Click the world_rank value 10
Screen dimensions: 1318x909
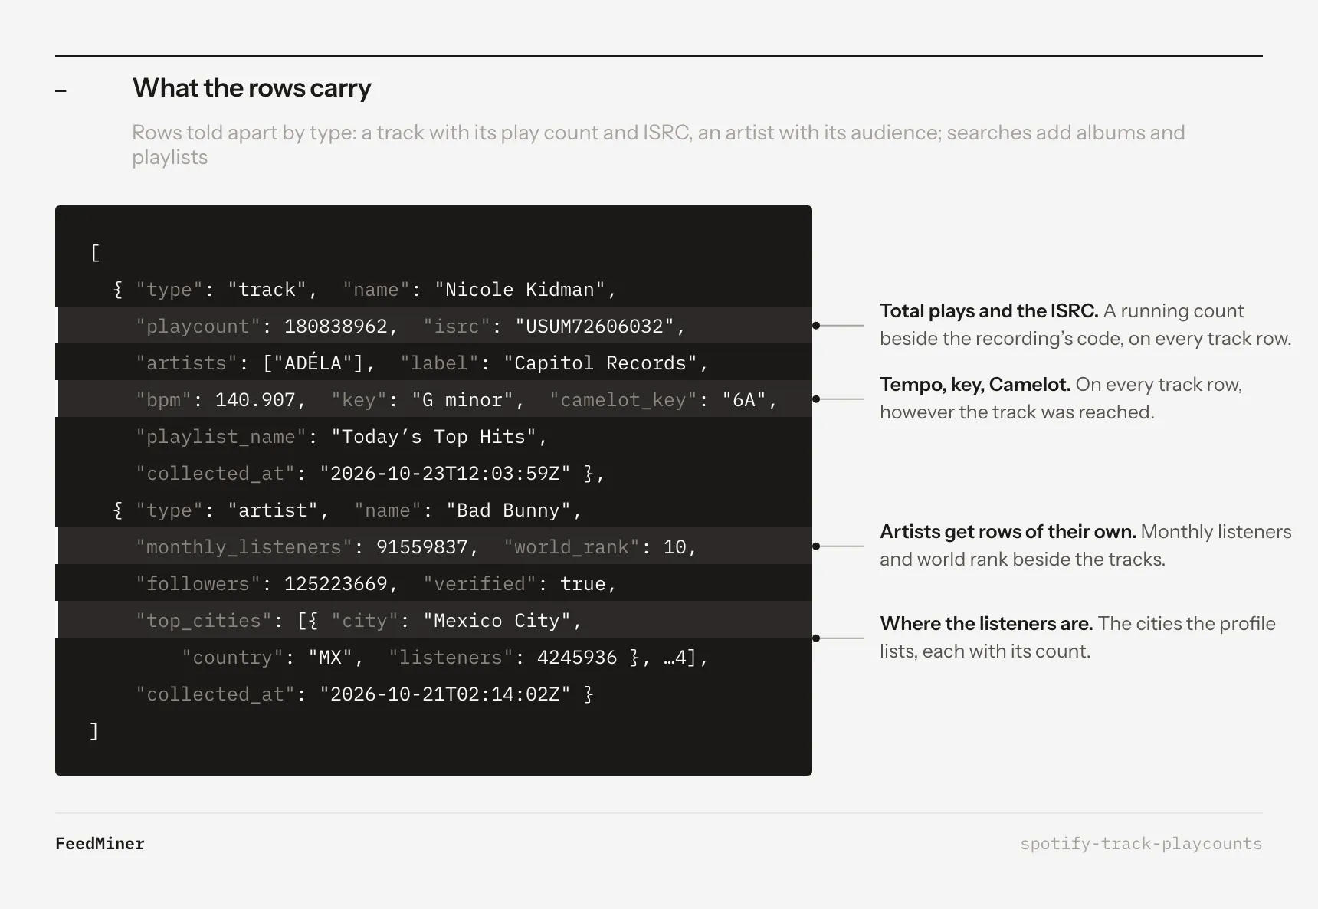pos(675,547)
